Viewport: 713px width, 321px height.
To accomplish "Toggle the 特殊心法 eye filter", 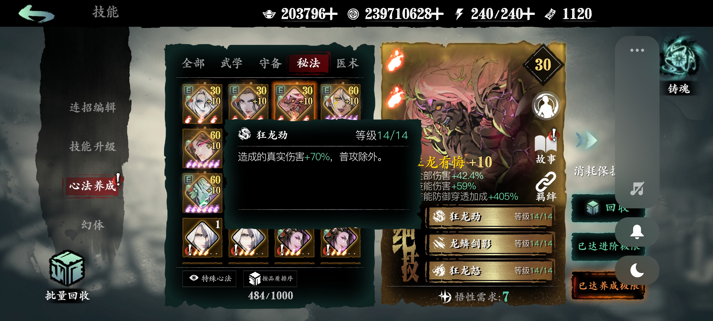I will [209, 278].
